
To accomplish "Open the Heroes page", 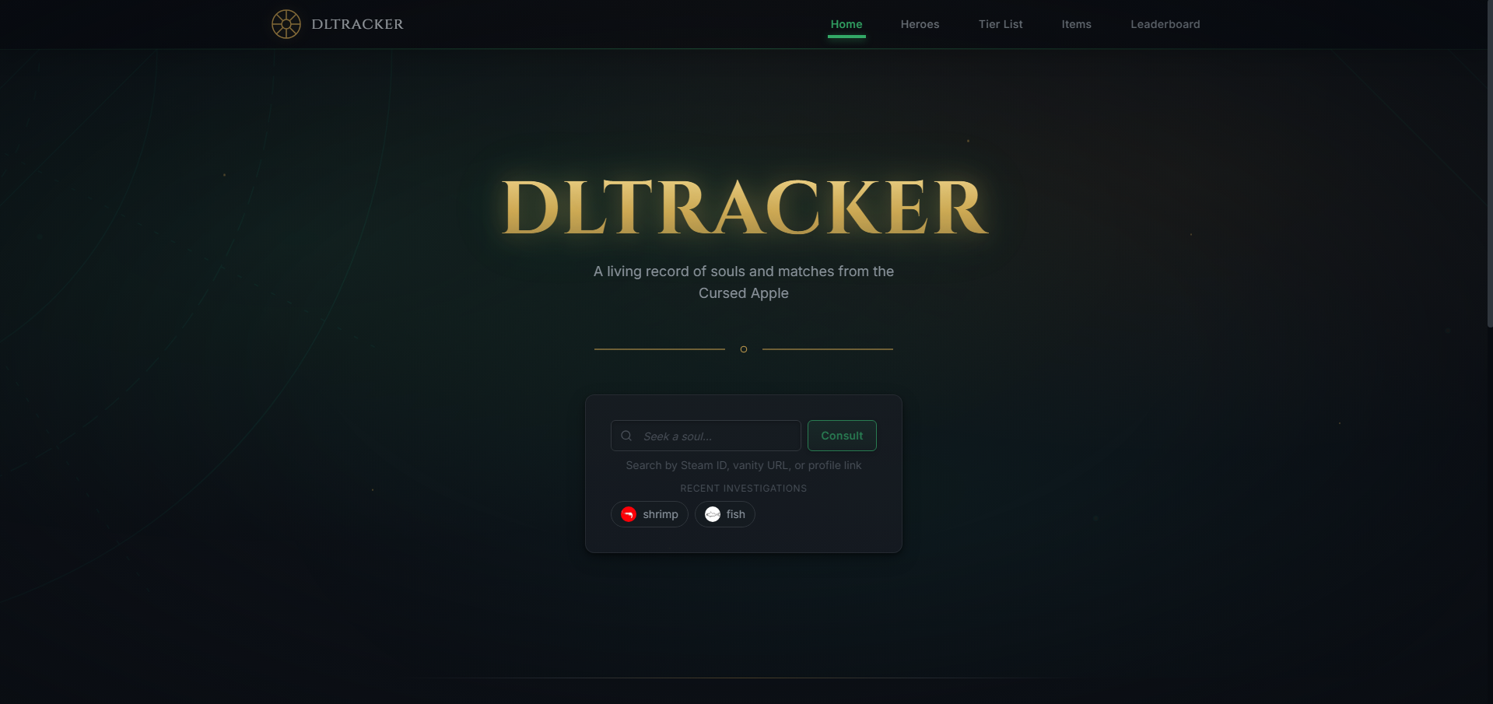I will pyautogui.click(x=920, y=24).
